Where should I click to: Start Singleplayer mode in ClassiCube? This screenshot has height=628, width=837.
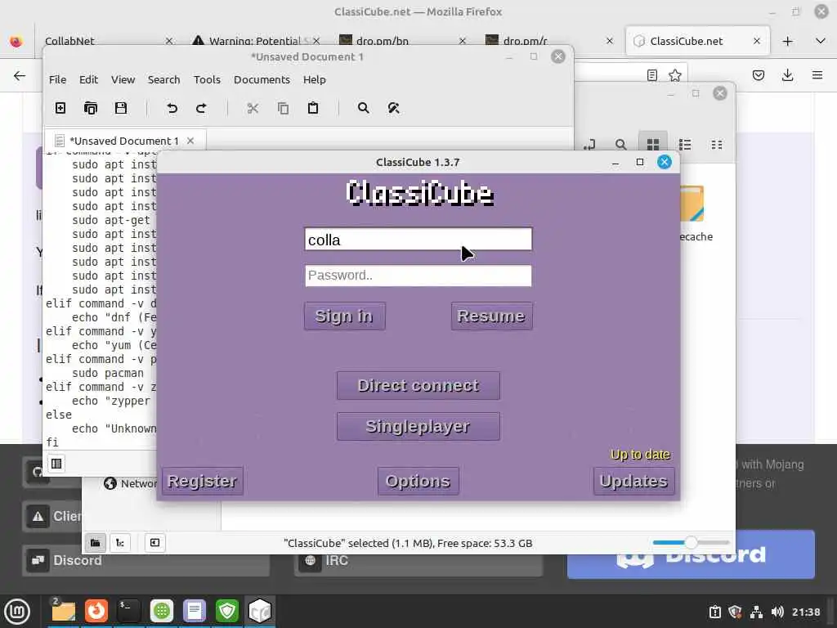point(418,426)
